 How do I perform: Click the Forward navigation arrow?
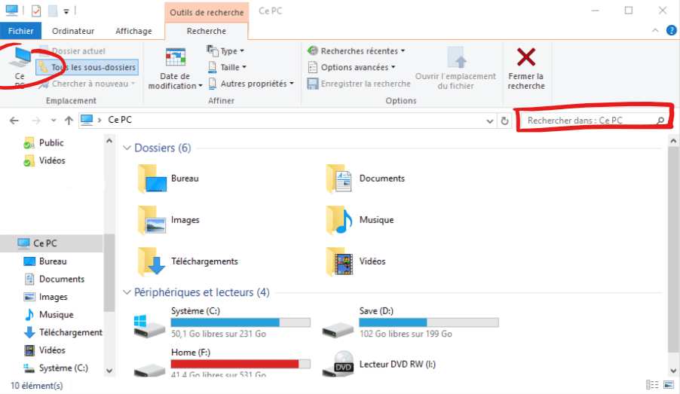[x=36, y=121]
